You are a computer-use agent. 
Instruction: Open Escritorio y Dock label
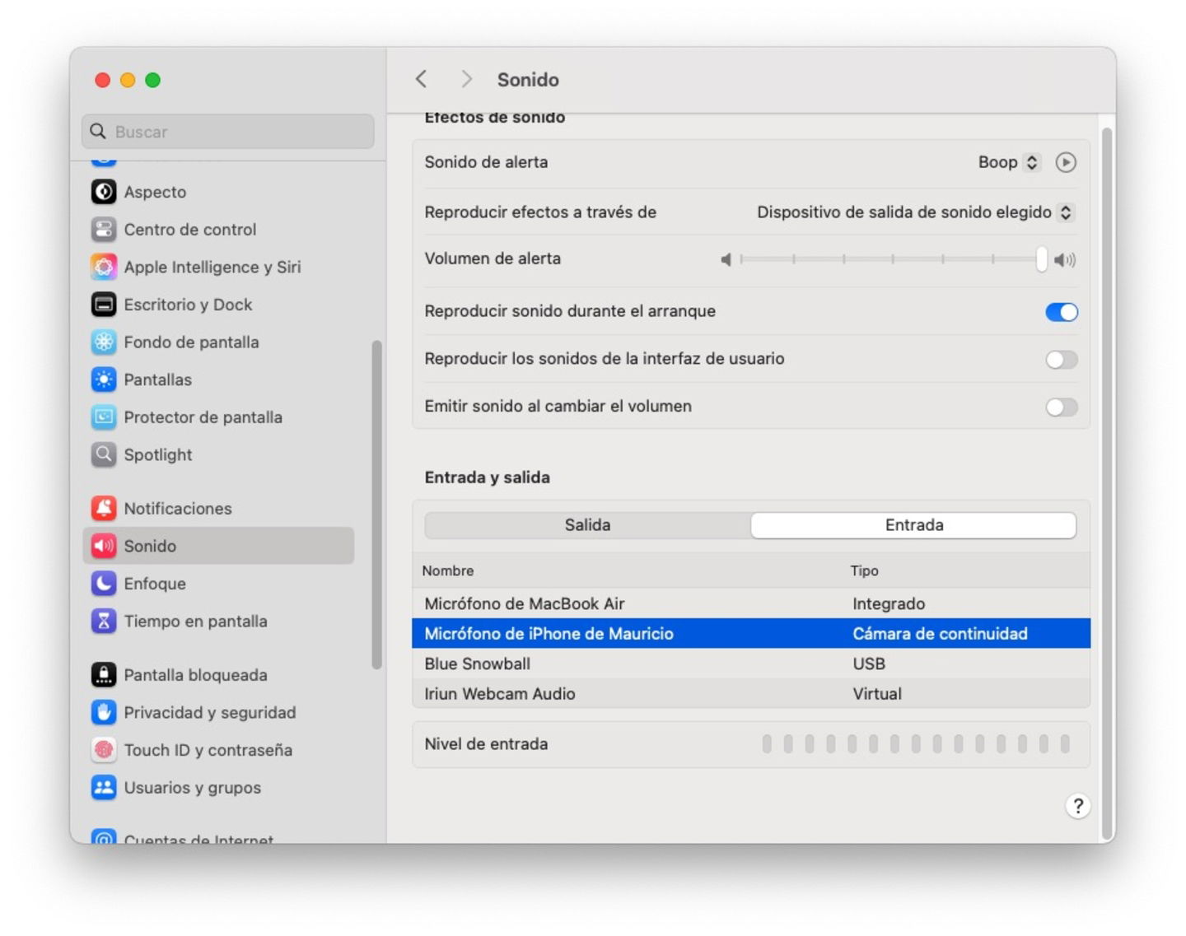point(189,305)
